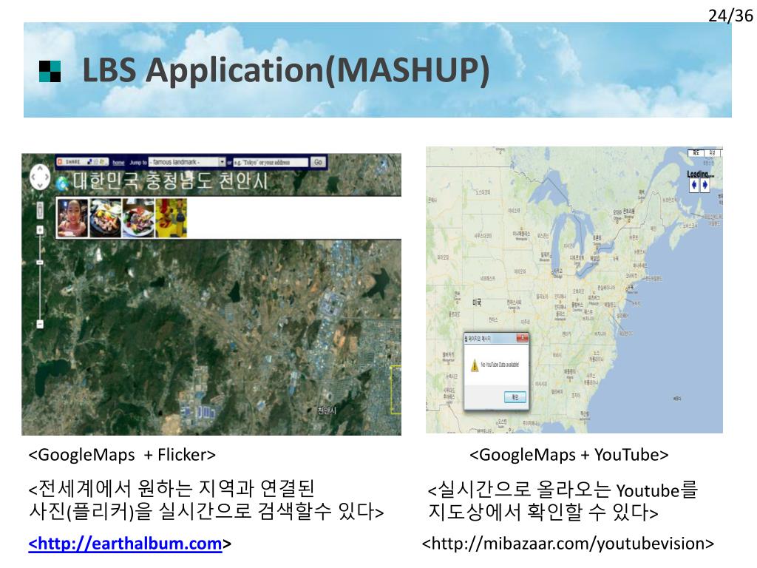Click the 24/36 page number
Image resolution: width=757 pixels, height=568 pixels.
tap(730, 16)
